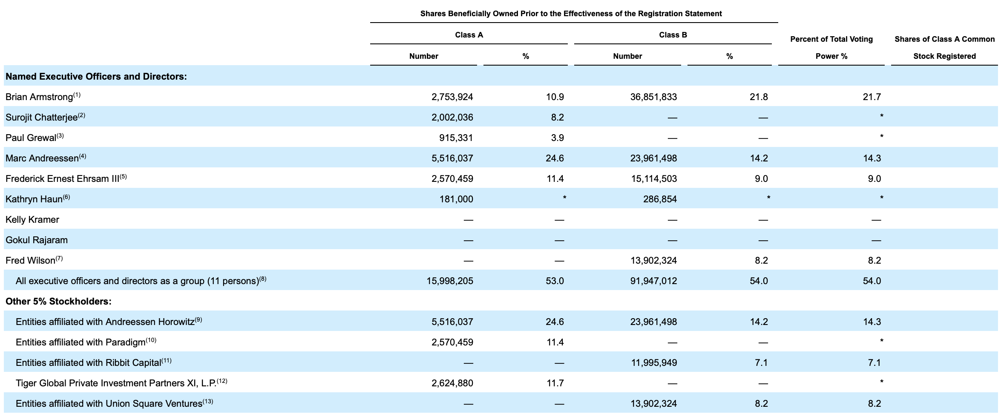This screenshot has height=414, width=1001.
Task: Click Paul Grewal name cell
Action: [x=31, y=138]
